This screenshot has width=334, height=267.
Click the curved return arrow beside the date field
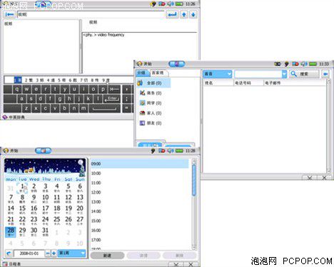[x=9, y=253]
